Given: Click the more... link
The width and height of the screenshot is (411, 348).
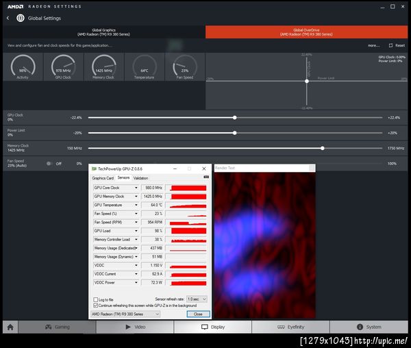Looking at the screenshot, I should (373, 46).
